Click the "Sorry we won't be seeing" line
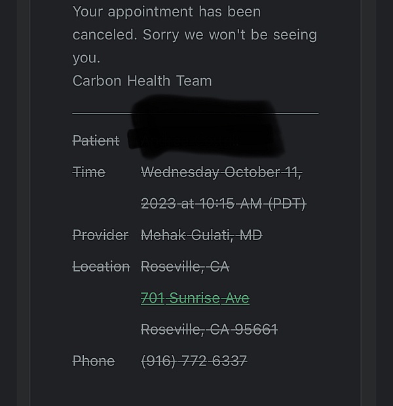Viewport: 393px width, 406px height. point(229,35)
